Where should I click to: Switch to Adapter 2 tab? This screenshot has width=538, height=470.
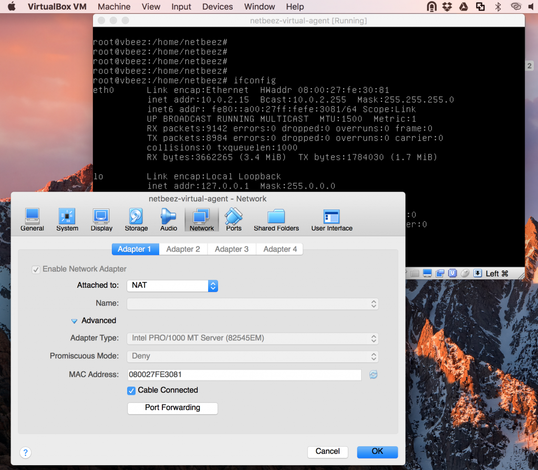point(183,249)
